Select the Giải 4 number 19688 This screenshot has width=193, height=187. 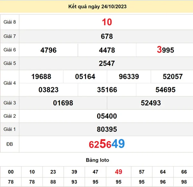[x=41, y=77]
